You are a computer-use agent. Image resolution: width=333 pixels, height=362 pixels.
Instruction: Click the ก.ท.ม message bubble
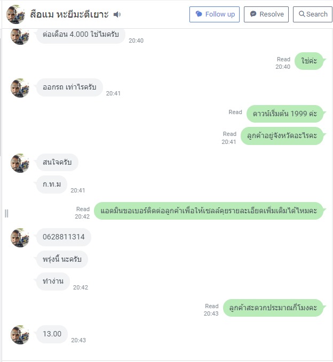52,184
